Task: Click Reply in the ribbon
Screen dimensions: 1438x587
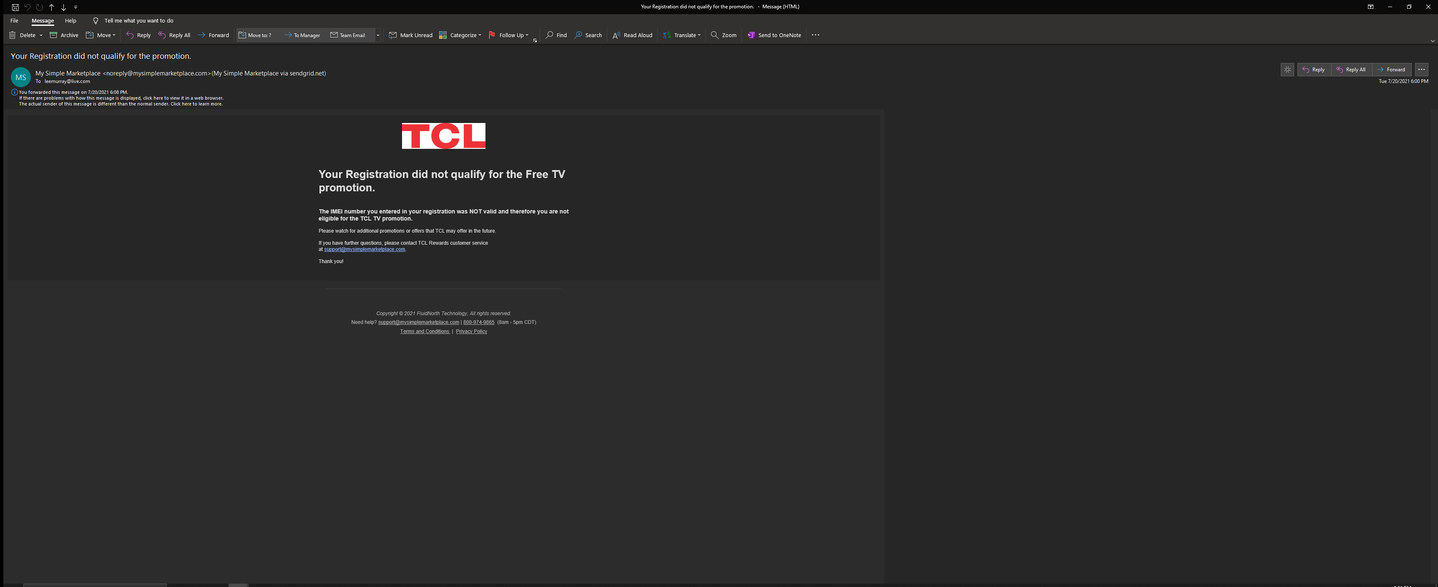Action: [x=138, y=35]
